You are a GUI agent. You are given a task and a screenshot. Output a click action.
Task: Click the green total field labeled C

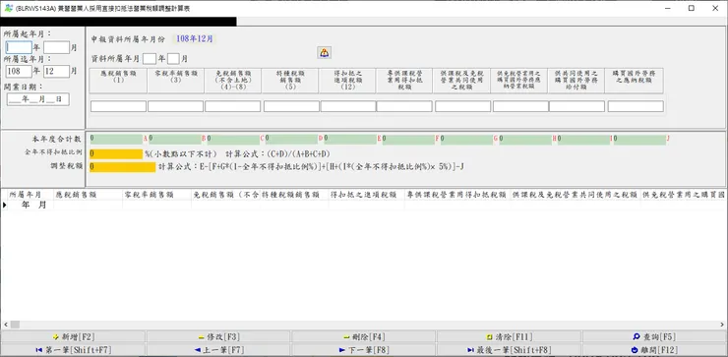[x=233, y=140]
